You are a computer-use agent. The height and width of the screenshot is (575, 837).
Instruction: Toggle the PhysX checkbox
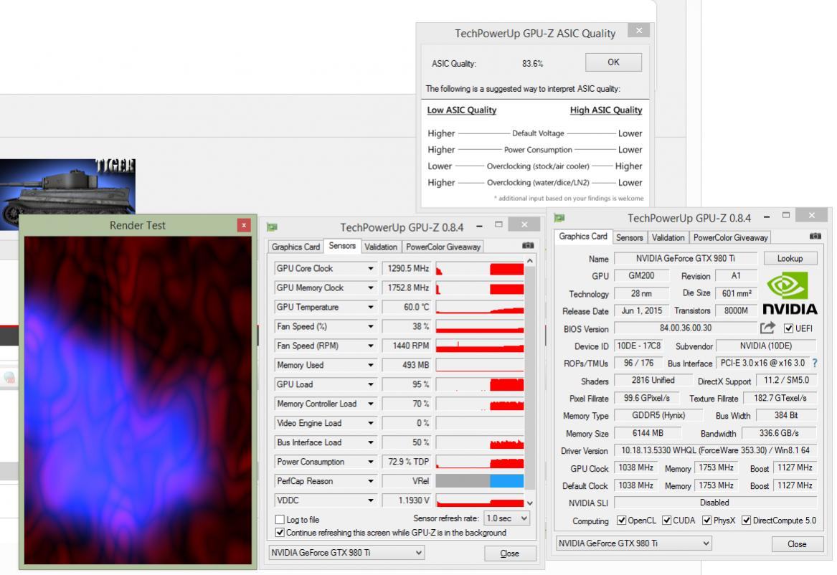(706, 520)
